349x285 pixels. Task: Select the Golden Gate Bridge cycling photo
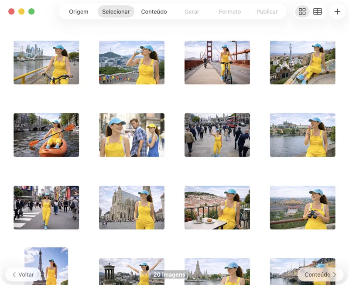coord(217,63)
